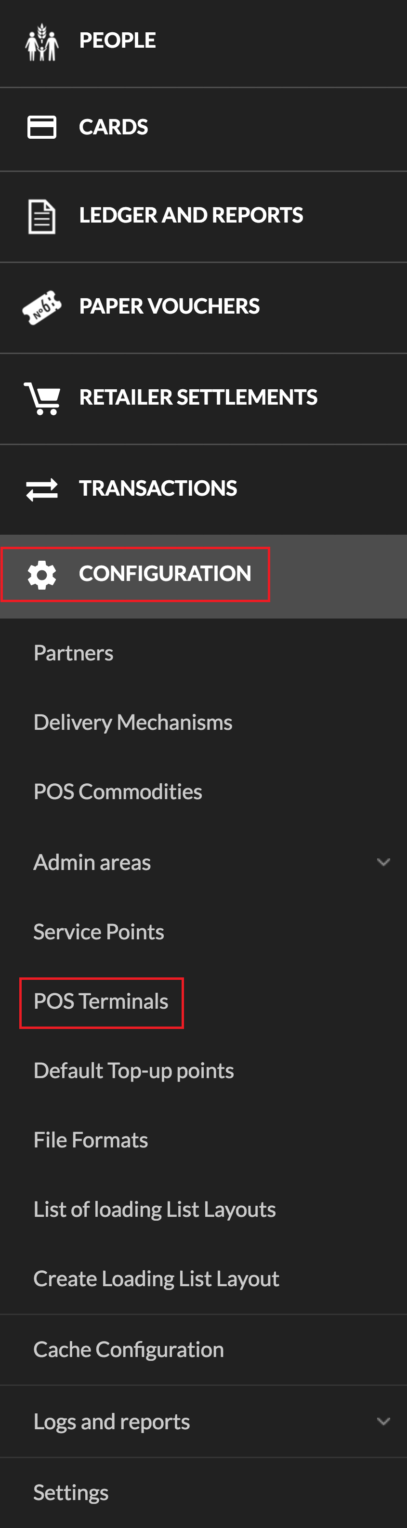The image size is (407, 1528).
Task: Click the Paper Vouchers ticket icon
Action: click(x=40, y=306)
